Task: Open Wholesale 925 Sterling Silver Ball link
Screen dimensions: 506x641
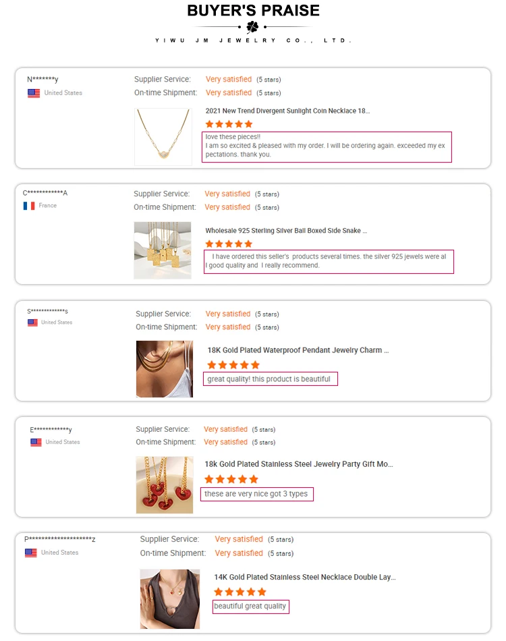Action: [286, 231]
